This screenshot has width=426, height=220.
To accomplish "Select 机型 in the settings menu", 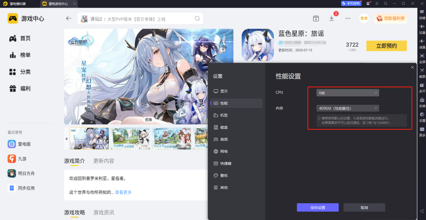I will [237, 115].
